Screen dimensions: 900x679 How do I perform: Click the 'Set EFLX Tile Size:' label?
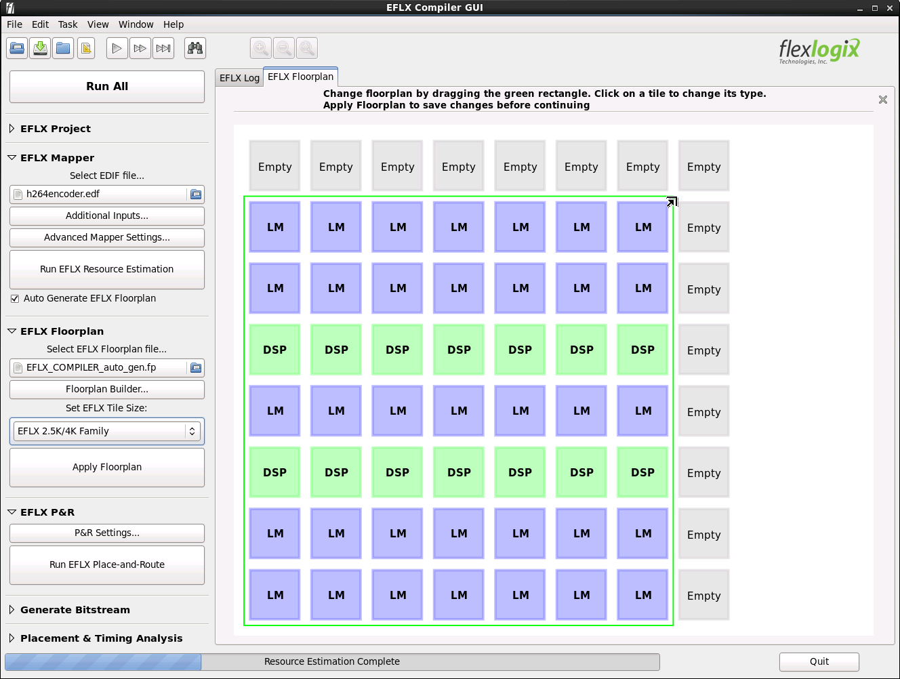point(106,408)
